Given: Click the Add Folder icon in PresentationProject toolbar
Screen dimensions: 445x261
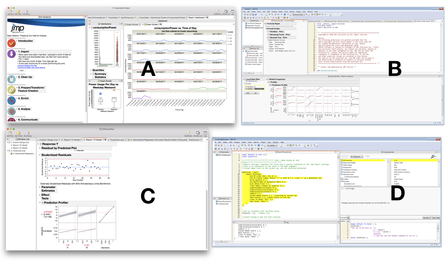Looking at the screenshot, I should click(x=18, y=11).
